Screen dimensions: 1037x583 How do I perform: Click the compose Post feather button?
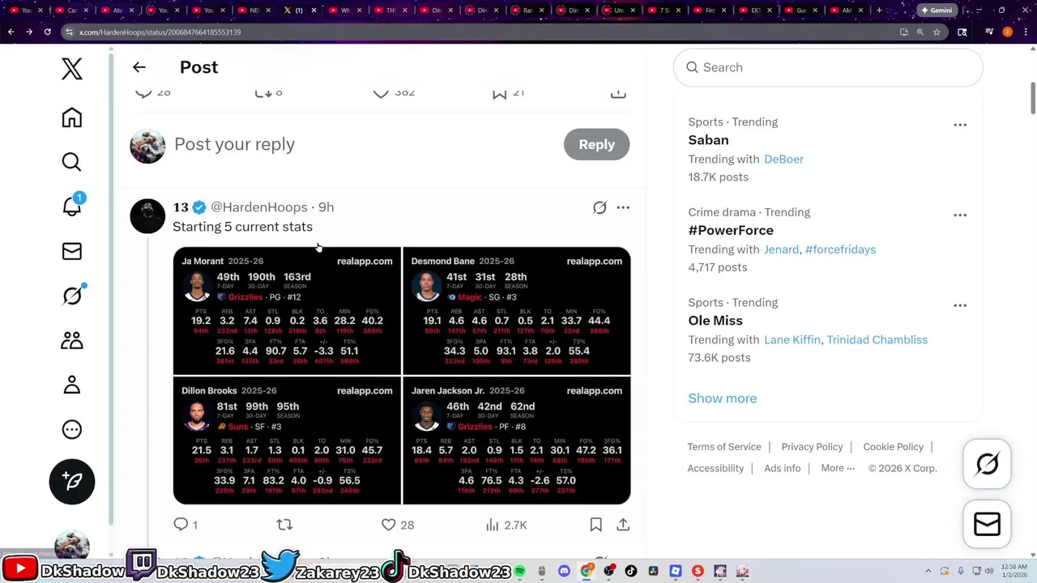72,481
